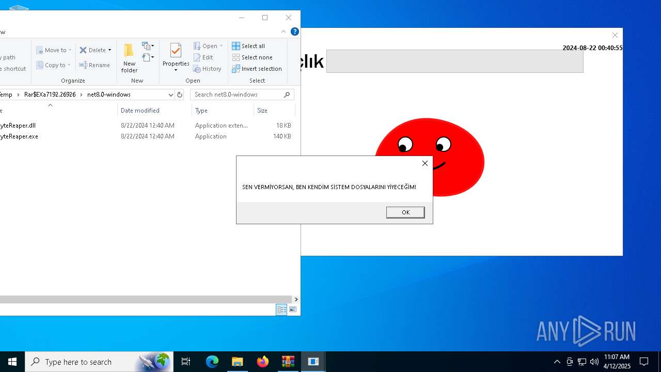The height and width of the screenshot is (372, 661).
Task: Sort by Date modified column header
Action: (154, 111)
